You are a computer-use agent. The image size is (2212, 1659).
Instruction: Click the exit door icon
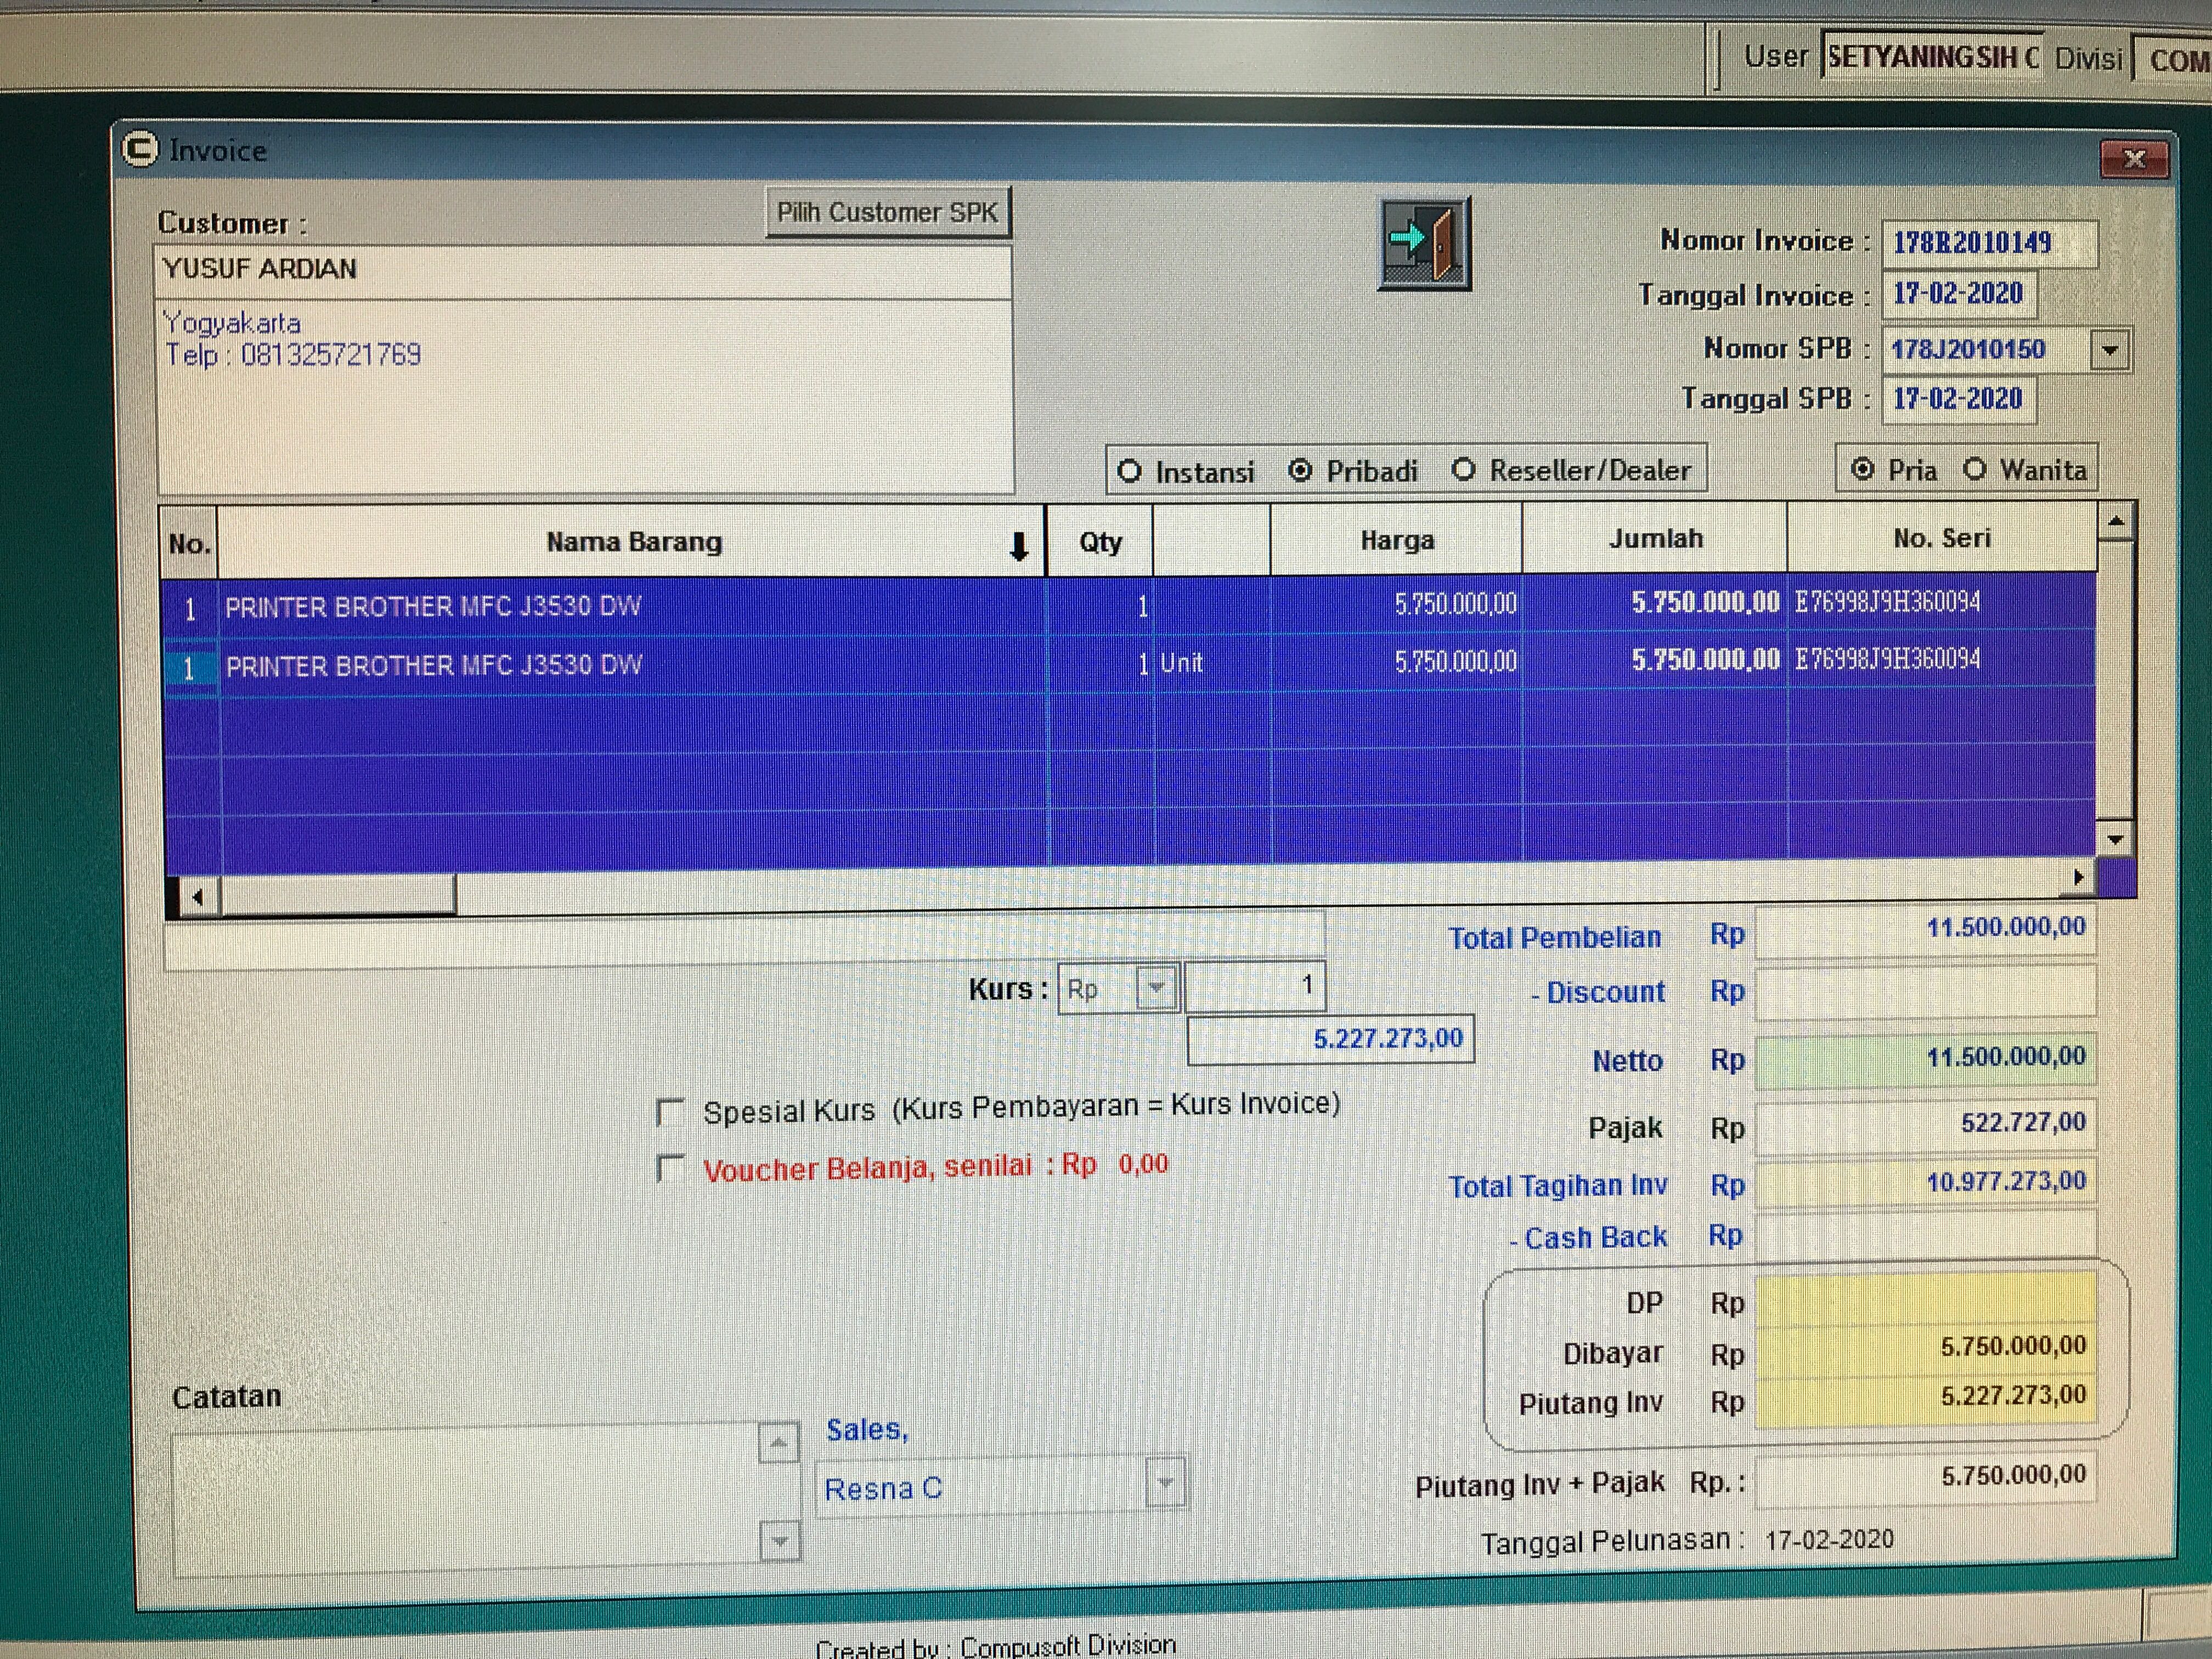tap(1424, 243)
